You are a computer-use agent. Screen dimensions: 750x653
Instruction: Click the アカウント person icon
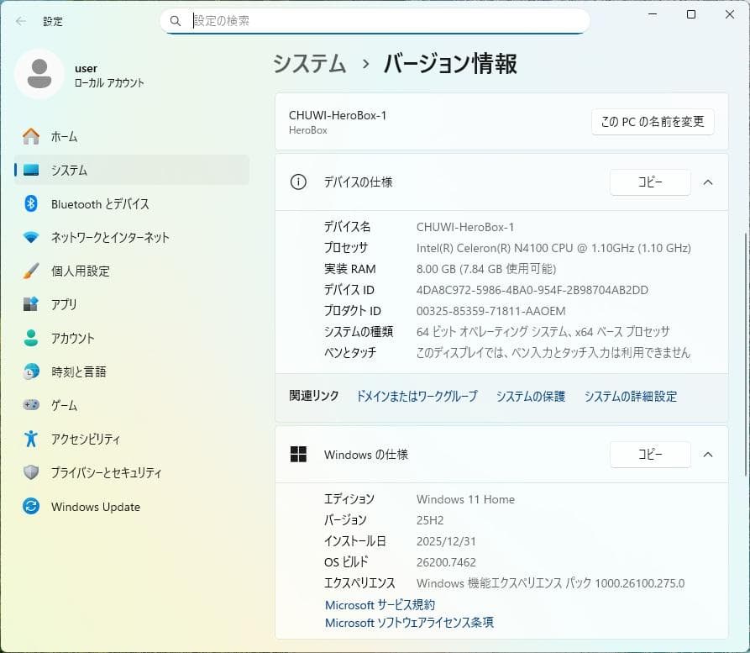tap(31, 338)
